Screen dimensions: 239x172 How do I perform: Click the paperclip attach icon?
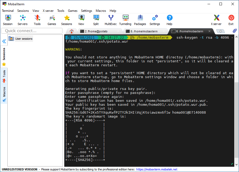pos(235,31)
